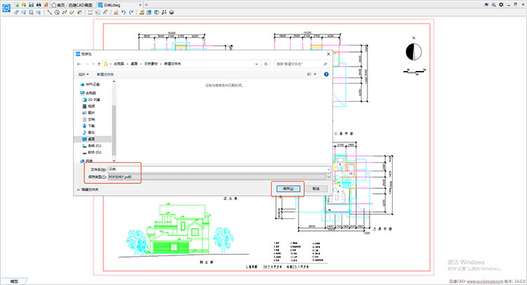Select 软件 (D:) drive in navigation pane
Viewport: 527px width, 285px height.
tap(92, 152)
